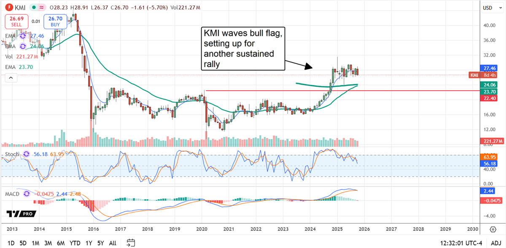Screen dimensions: 506x248
Task: Click the red horizontal line at 22.40
Action: coord(342,91)
